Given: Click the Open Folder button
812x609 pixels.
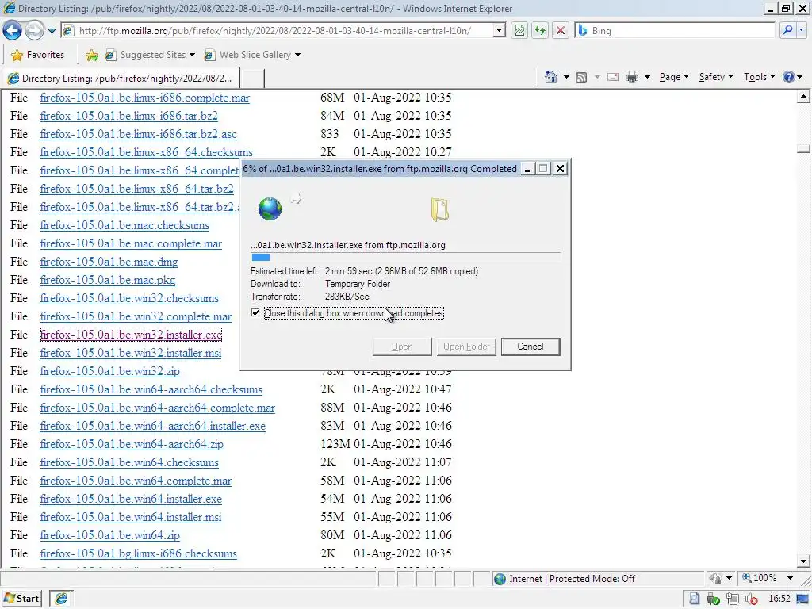Looking at the screenshot, I should click(466, 347).
